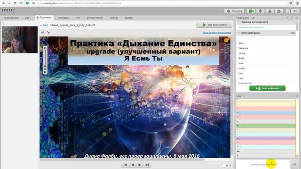Screen dimensions: 301x169
Task: Click the Exit button
Action: (293, 11)
